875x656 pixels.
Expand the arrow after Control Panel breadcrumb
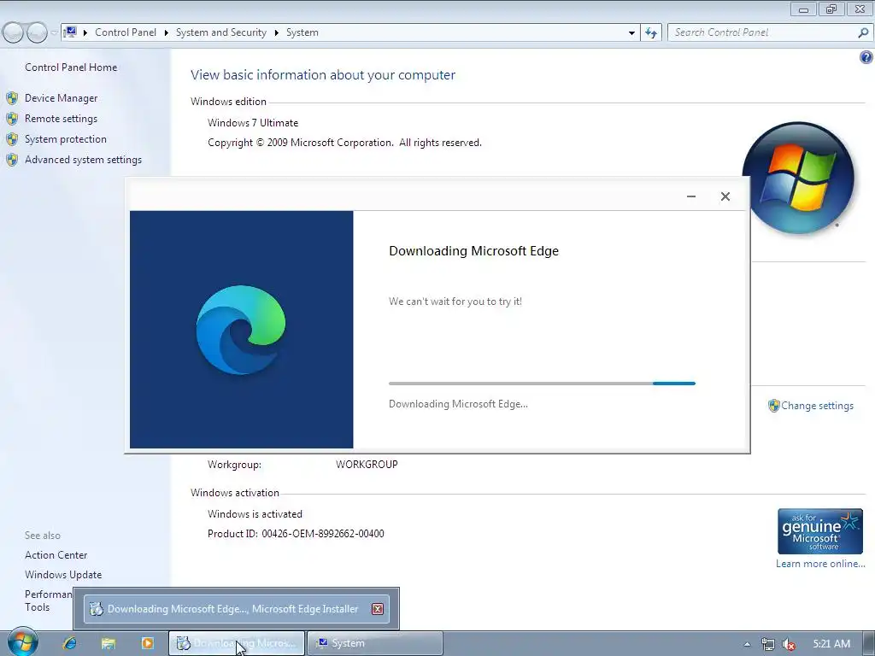(x=167, y=33)
